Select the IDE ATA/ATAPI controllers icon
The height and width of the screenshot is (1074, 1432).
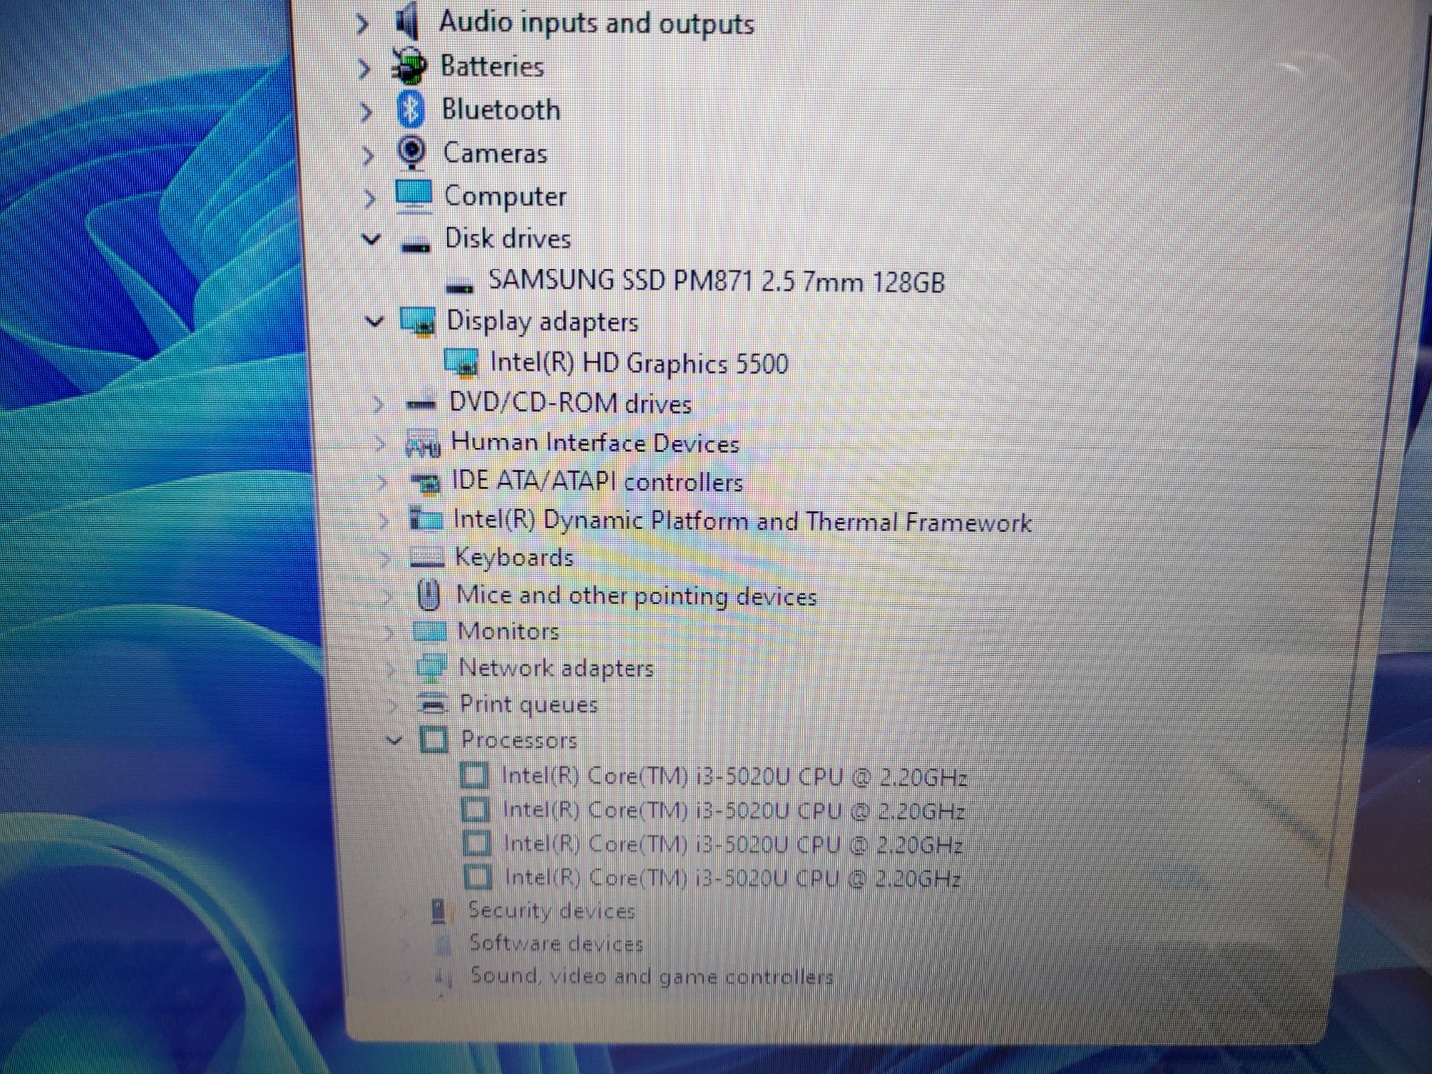coord(426,483)
